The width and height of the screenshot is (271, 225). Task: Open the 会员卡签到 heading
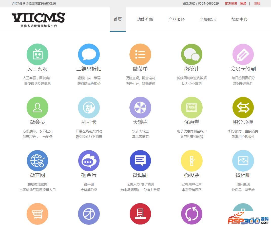(x=243, y=69)
